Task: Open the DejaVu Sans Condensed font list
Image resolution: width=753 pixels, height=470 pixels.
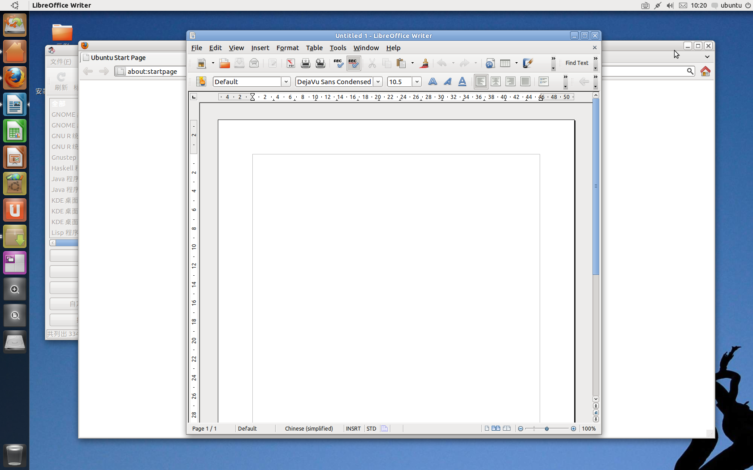Action: tap(378, 81)
